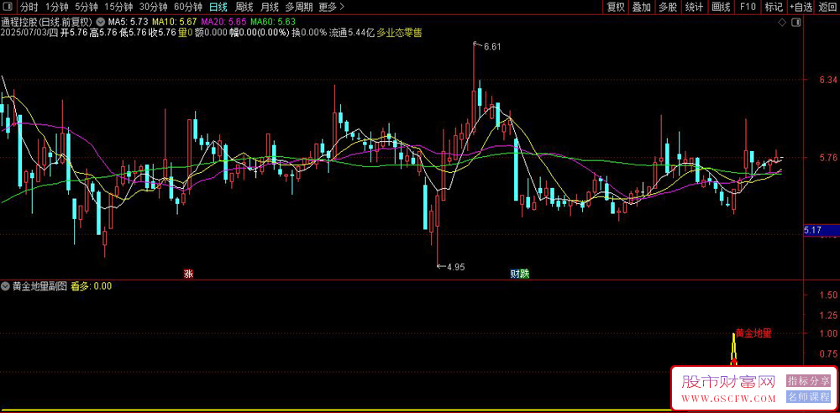The width and height of the screenshot is (840, 413).
Task: Click the 4.95 low price label
Action: coord(456,266)
